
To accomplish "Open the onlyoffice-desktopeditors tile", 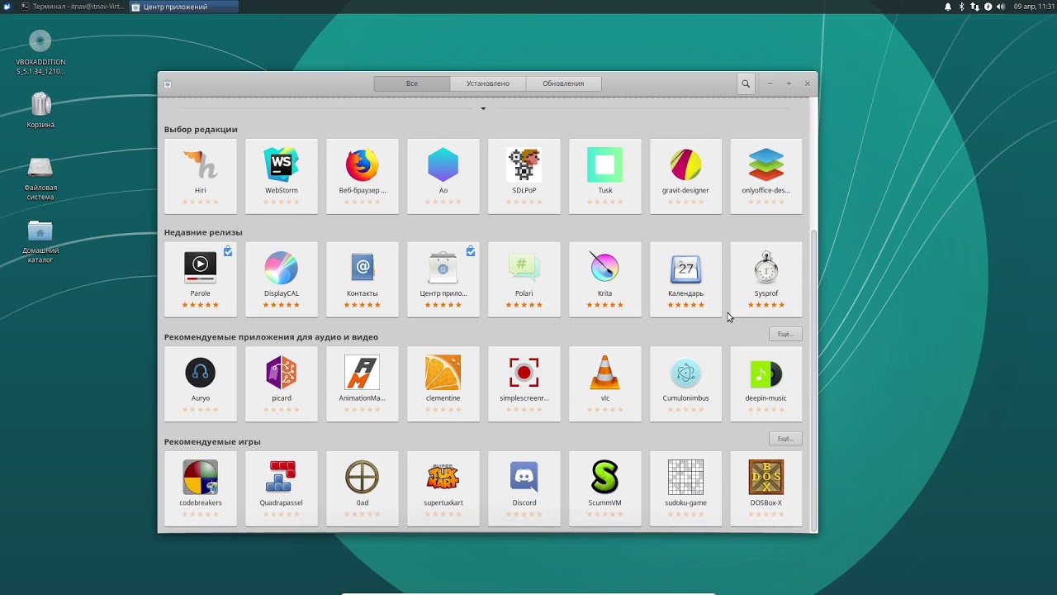I will click(766, 176).
